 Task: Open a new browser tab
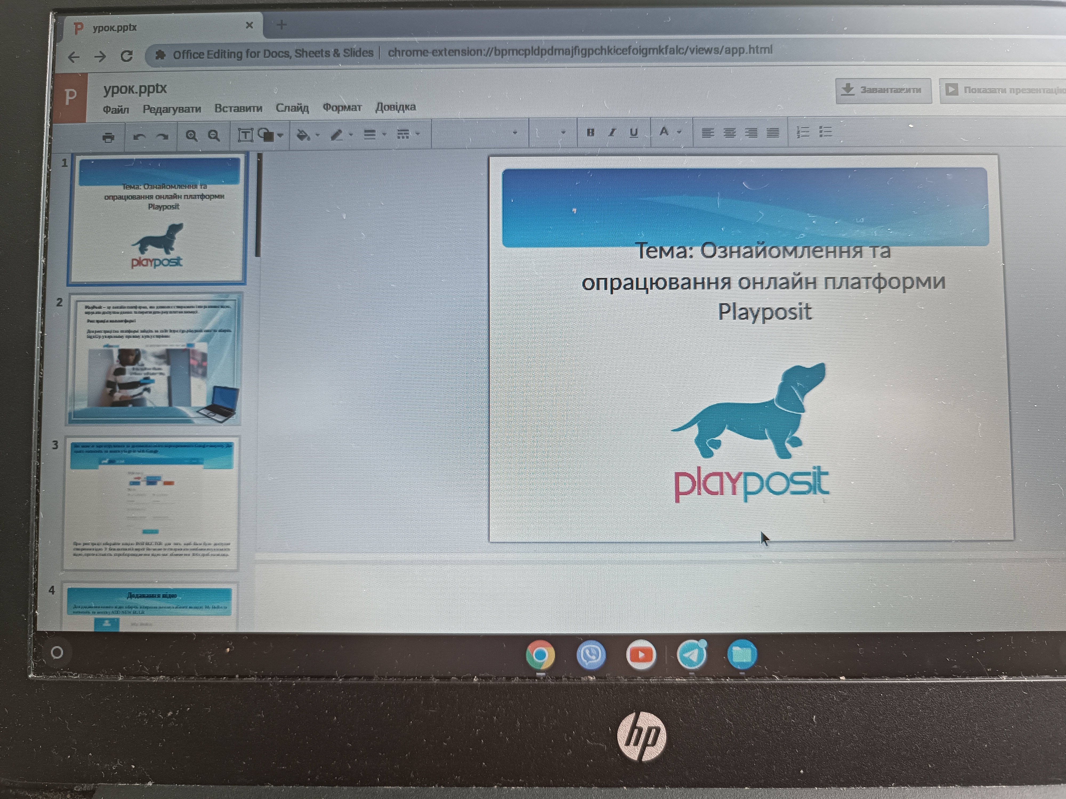pyautogui.click(x=282, y=25)
